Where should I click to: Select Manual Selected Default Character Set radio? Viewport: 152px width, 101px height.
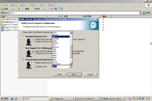coord(24,59)
